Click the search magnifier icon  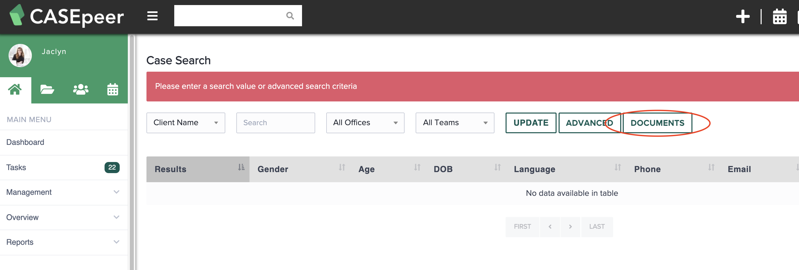point(290,15)
